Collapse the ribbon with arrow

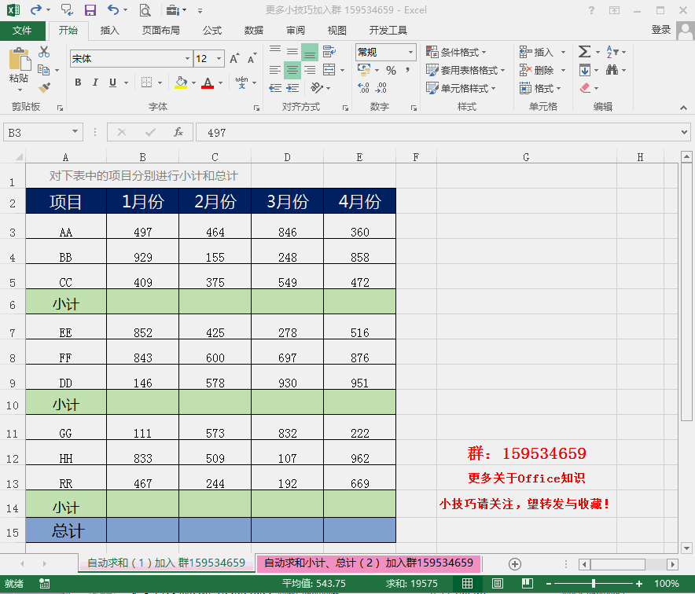click(683, 108)
